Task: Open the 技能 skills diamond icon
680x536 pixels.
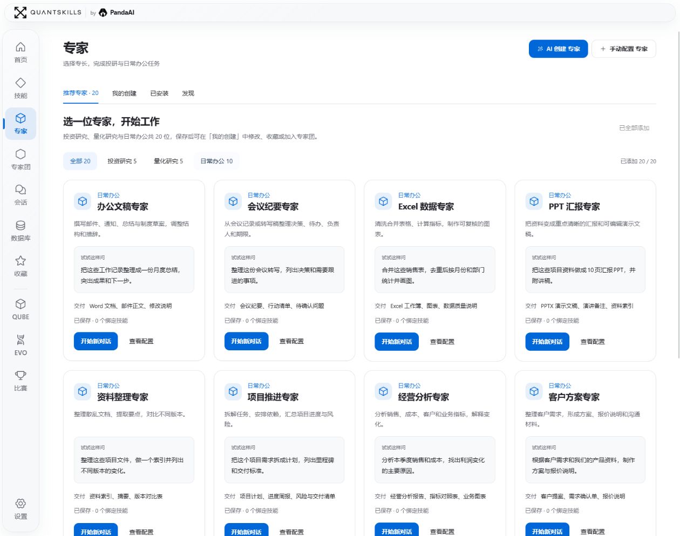Action: (x=21, y=83)
